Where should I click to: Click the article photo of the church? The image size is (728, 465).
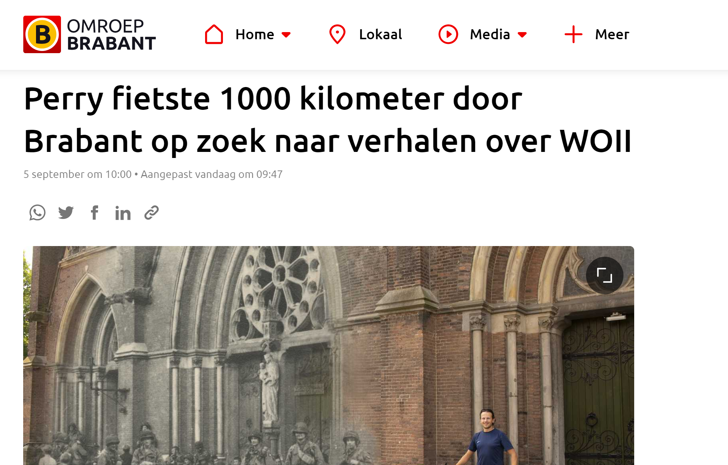point(329,356)
